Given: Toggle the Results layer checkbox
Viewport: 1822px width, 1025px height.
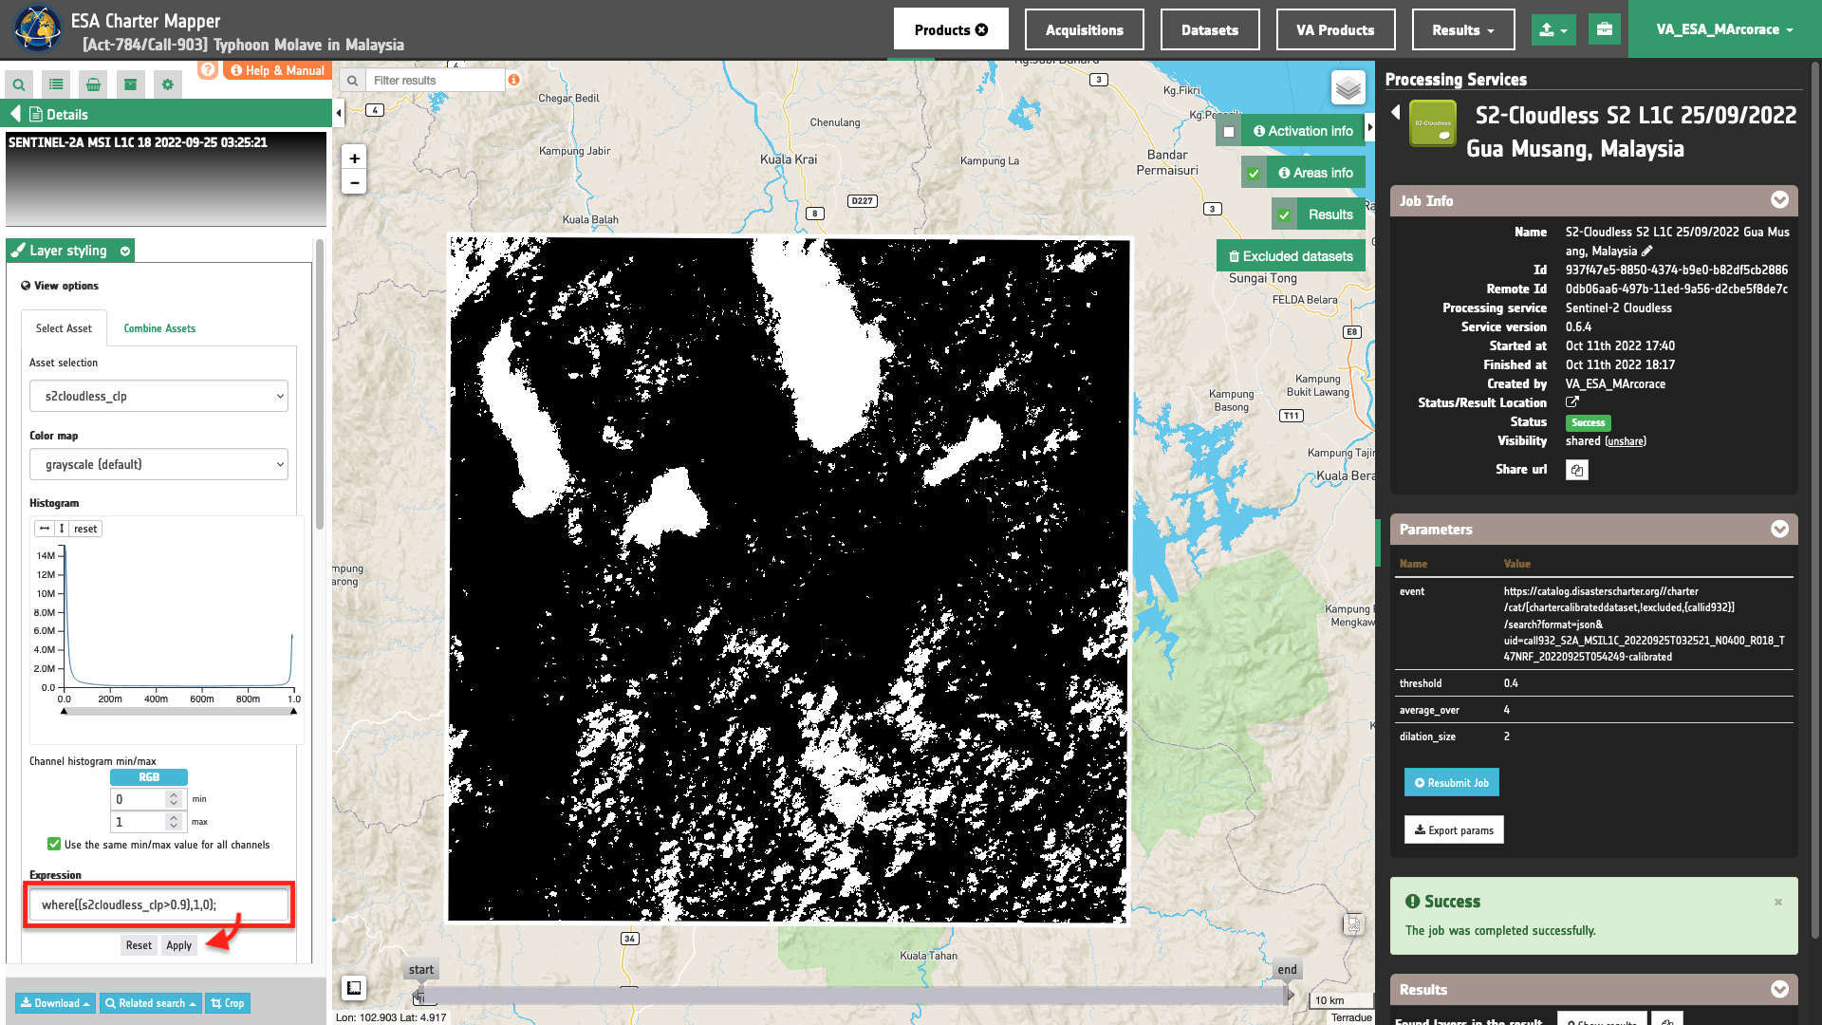Looking at the screenshot, I should point(1284,215).
